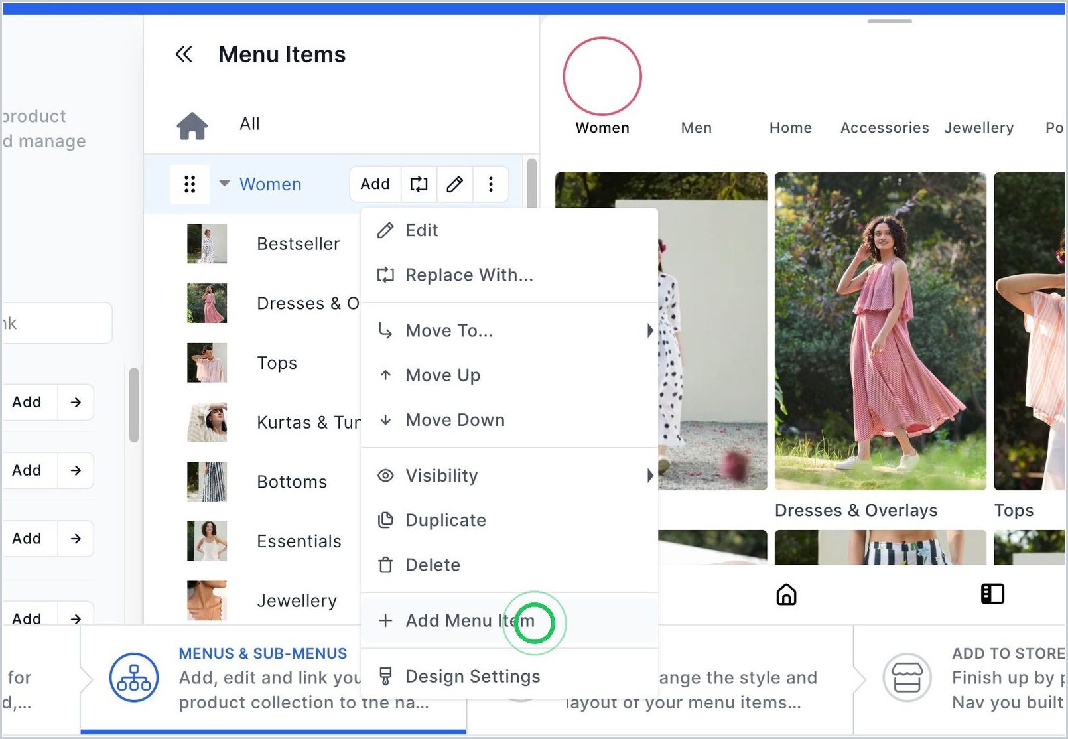Choose Edit from the context menu
This screenshot has height=739, width=1068.
(x=509, y=231)
